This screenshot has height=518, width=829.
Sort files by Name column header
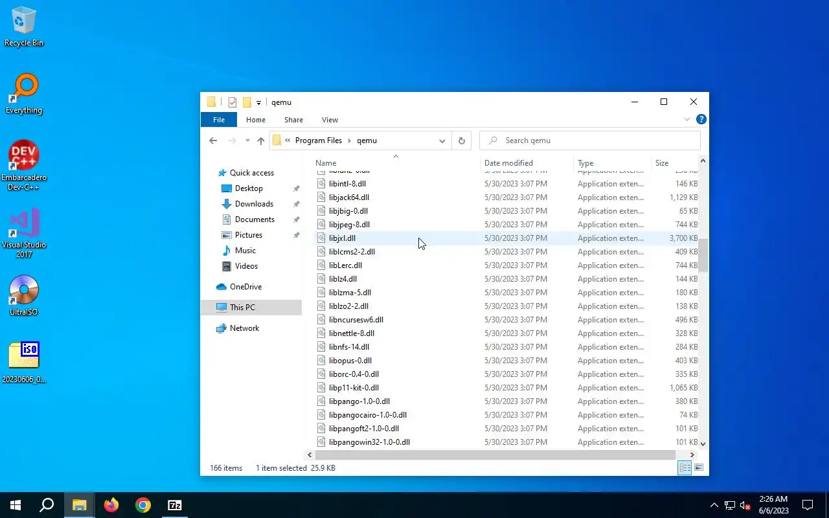(396, 163)
